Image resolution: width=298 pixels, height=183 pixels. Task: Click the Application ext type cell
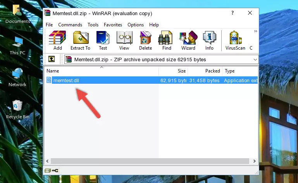241,81
